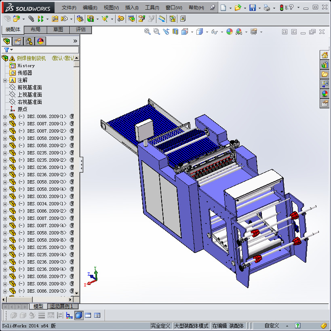
Task: Click the status bar help question icon
Action: [x=297, y=325]
